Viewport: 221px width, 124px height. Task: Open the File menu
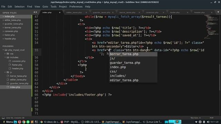3,7
